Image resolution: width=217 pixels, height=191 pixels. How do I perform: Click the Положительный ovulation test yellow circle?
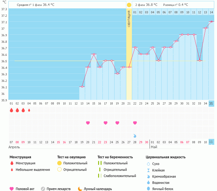click(59, 163)
